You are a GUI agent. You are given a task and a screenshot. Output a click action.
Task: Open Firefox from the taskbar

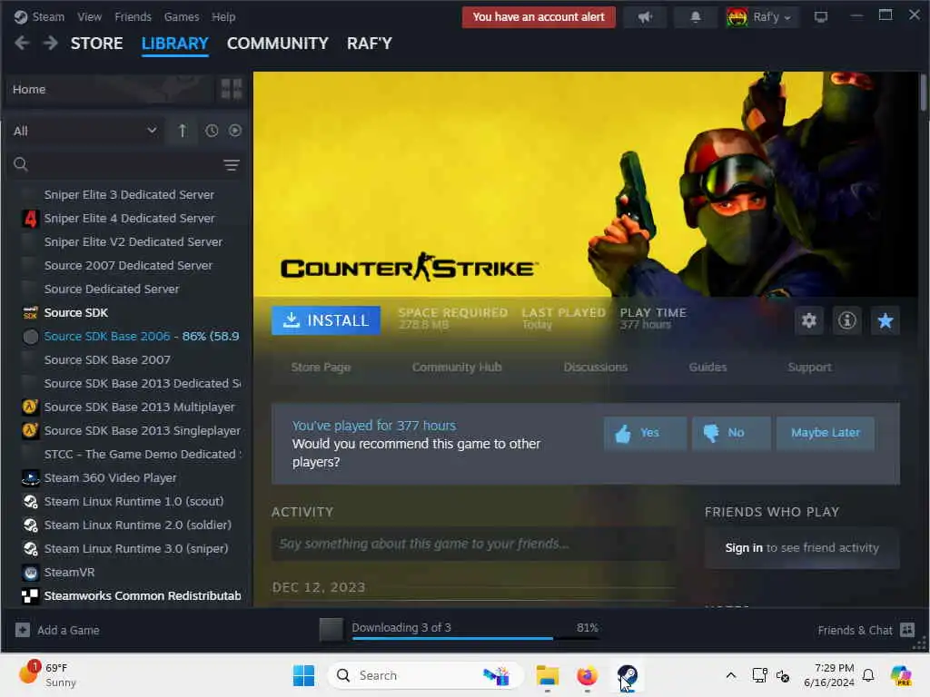tap(587, 675)
